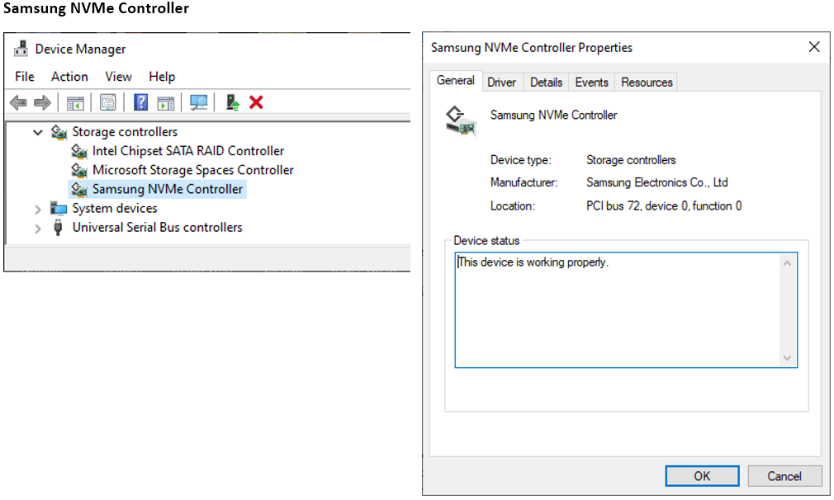Viewport: 834px width, 500px height.
Task: Open the File menu
Action: click(25, 77)
